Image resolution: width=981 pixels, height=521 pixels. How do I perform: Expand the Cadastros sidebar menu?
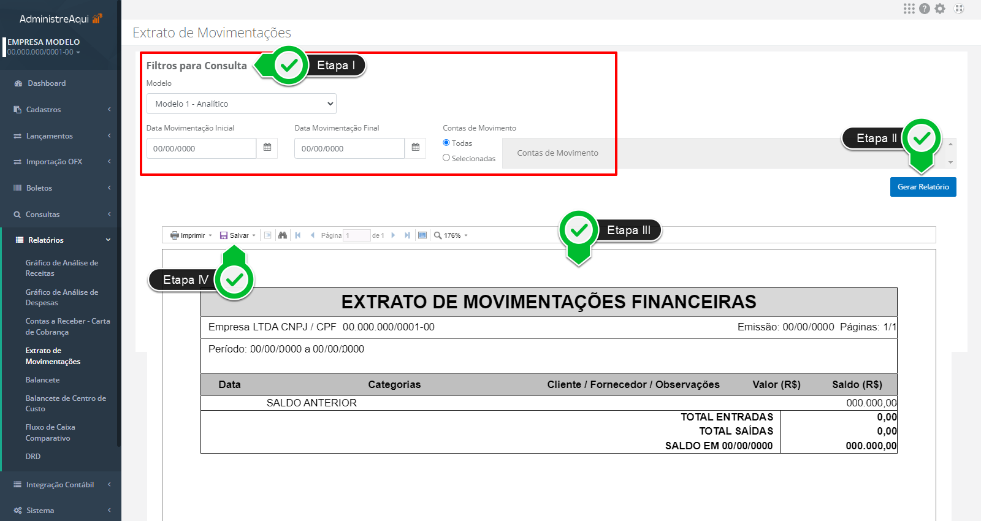pos(44,110)
